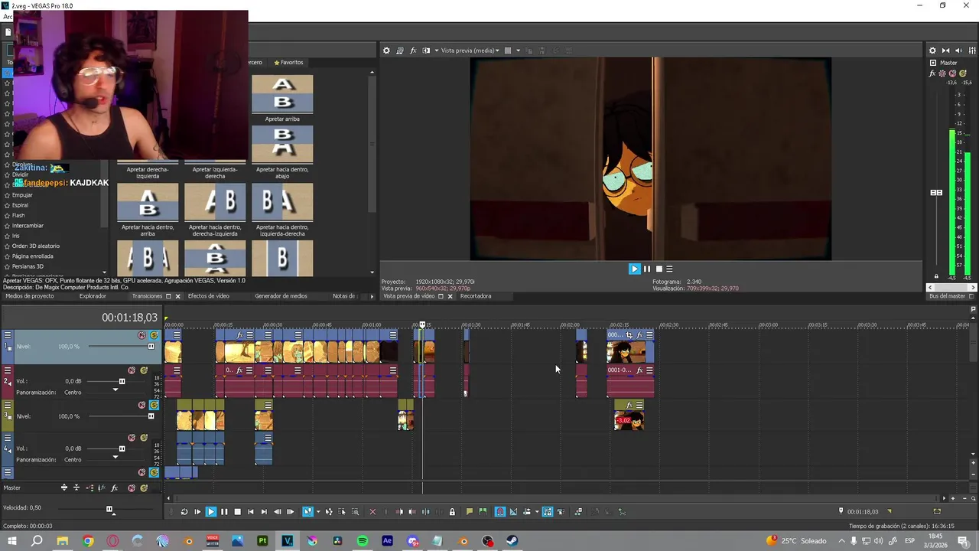Image resolution: width=979 pixels, height=551 pixels.
Task: Click red Delete X icon
Action: click(372, 512)
